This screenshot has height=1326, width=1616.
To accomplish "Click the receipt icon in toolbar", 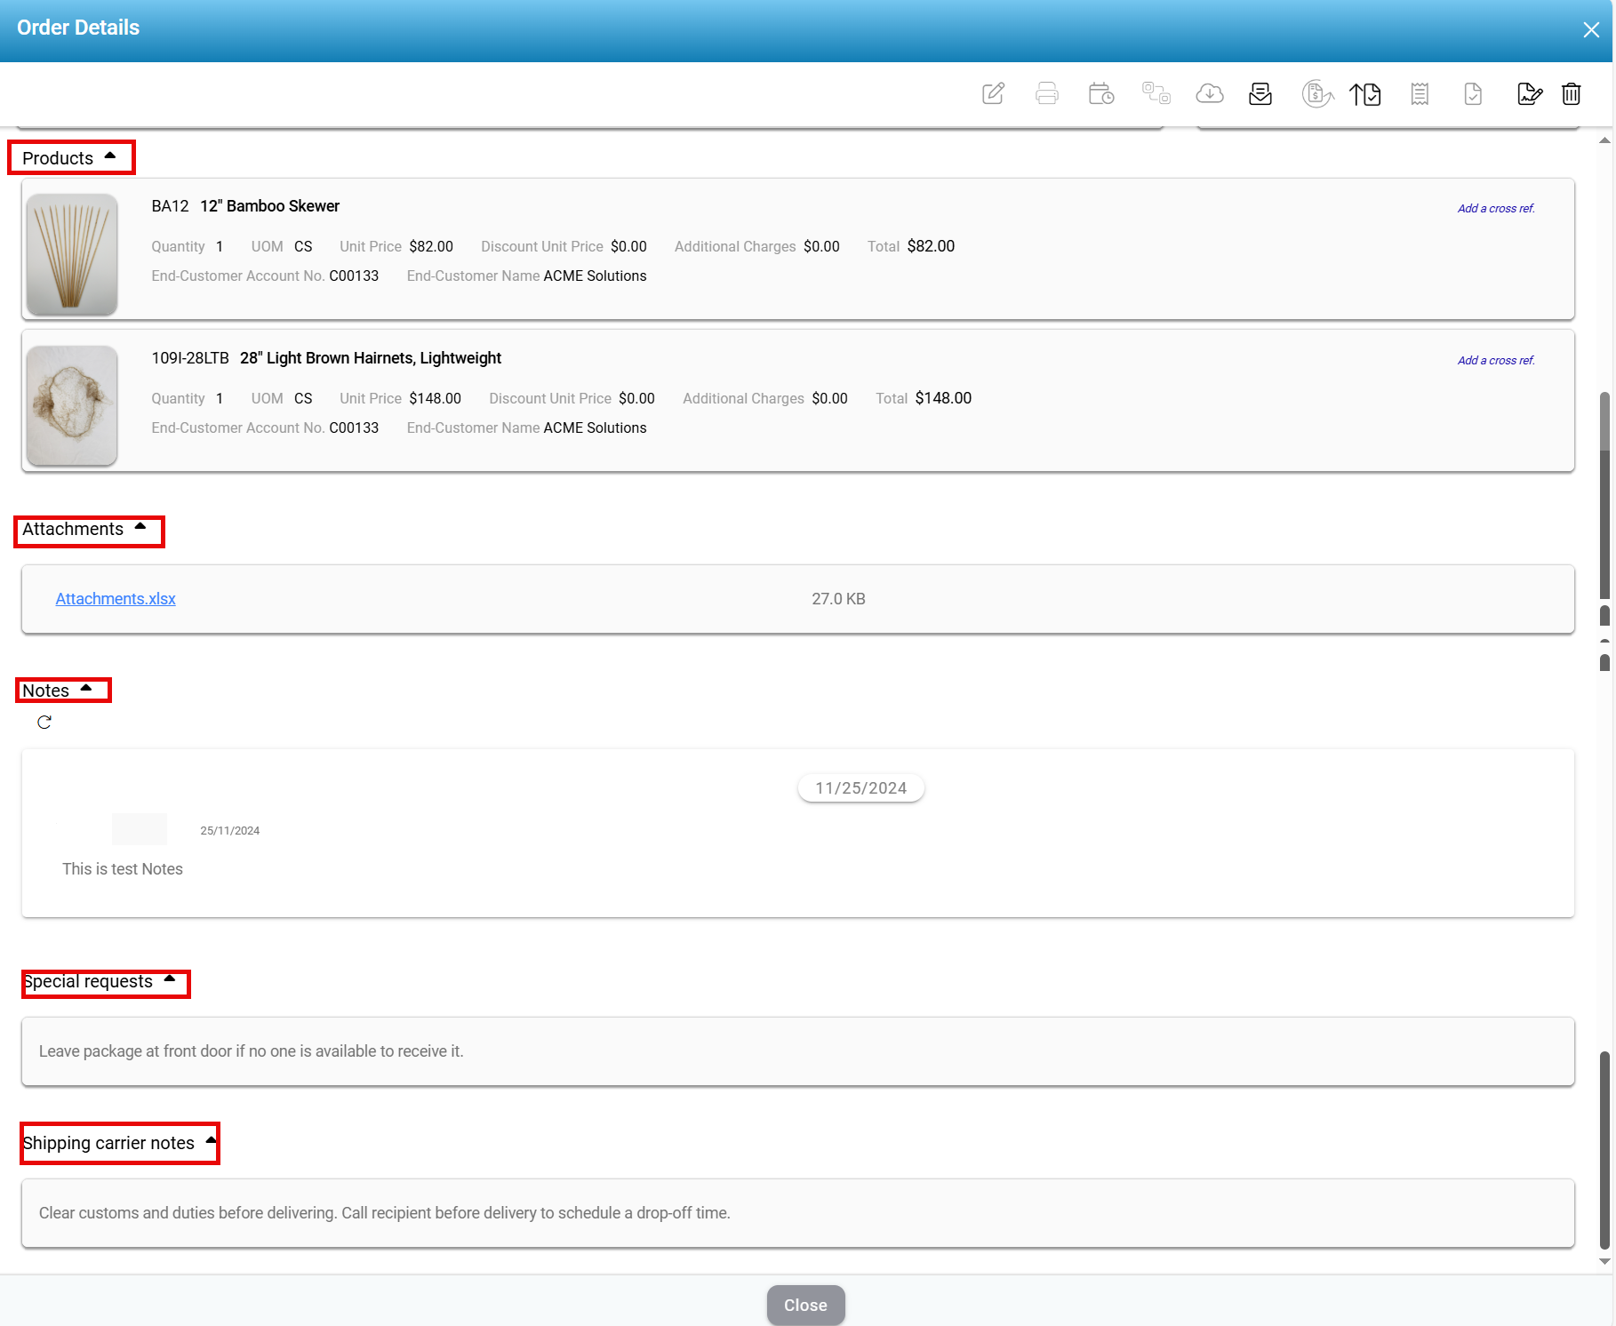I will pos(1420,93).
